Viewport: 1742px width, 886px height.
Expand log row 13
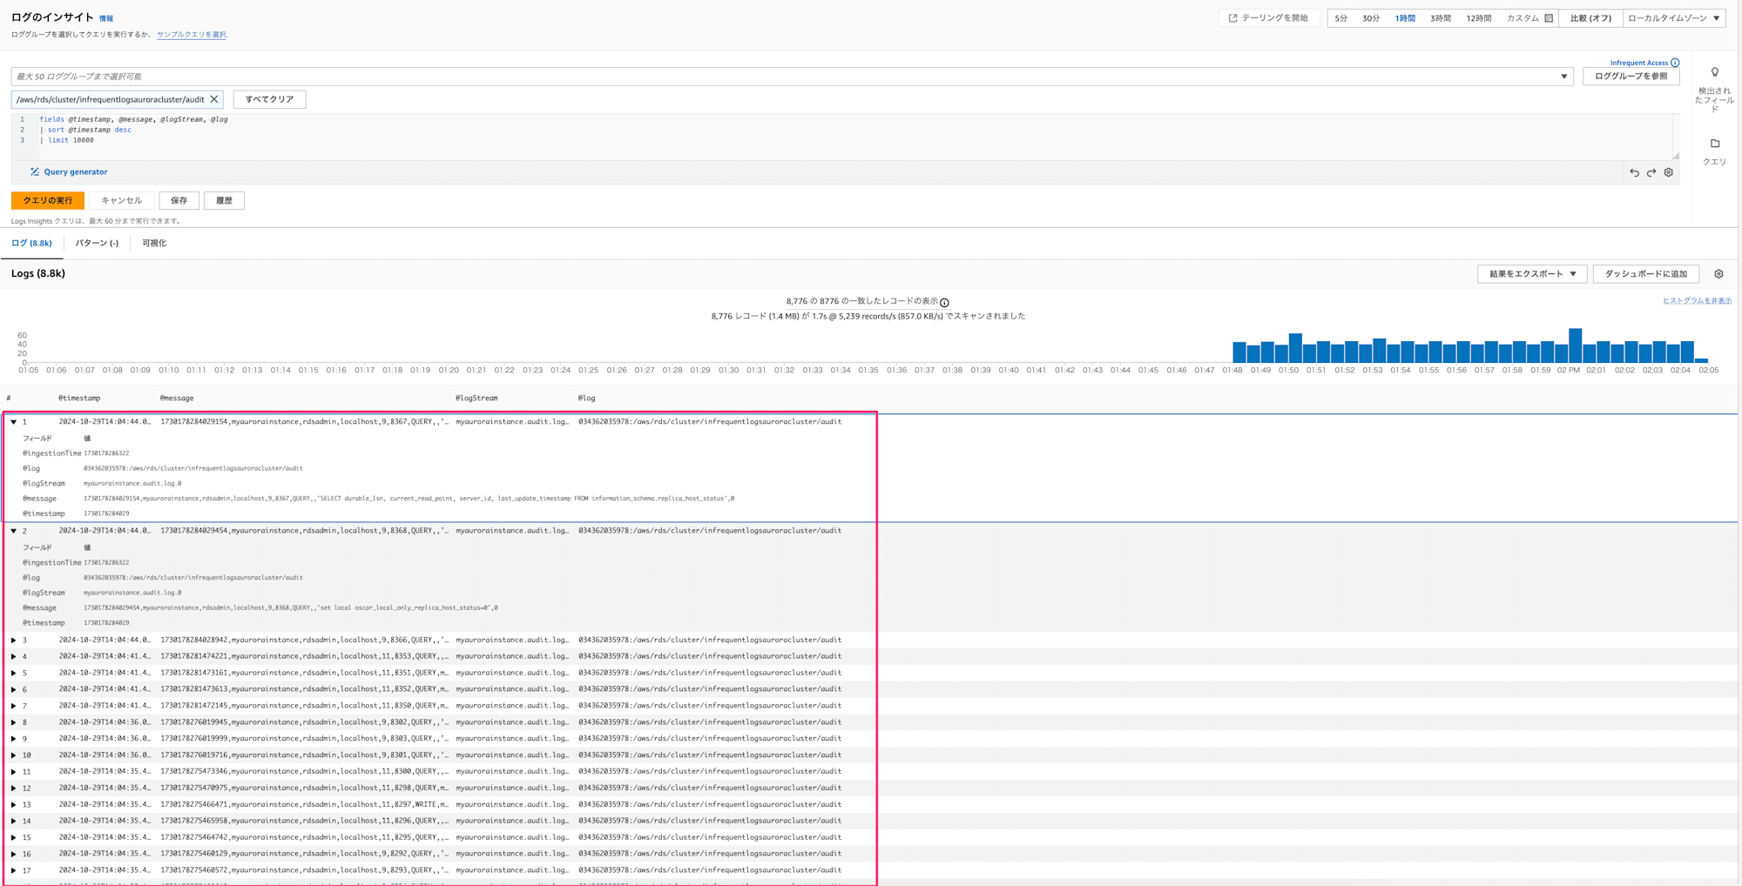(14, 805)
